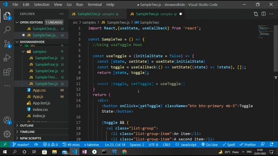Screen dimensions: 278x156
Task: Open the Search view in activity bar
Action: [7, 30]
